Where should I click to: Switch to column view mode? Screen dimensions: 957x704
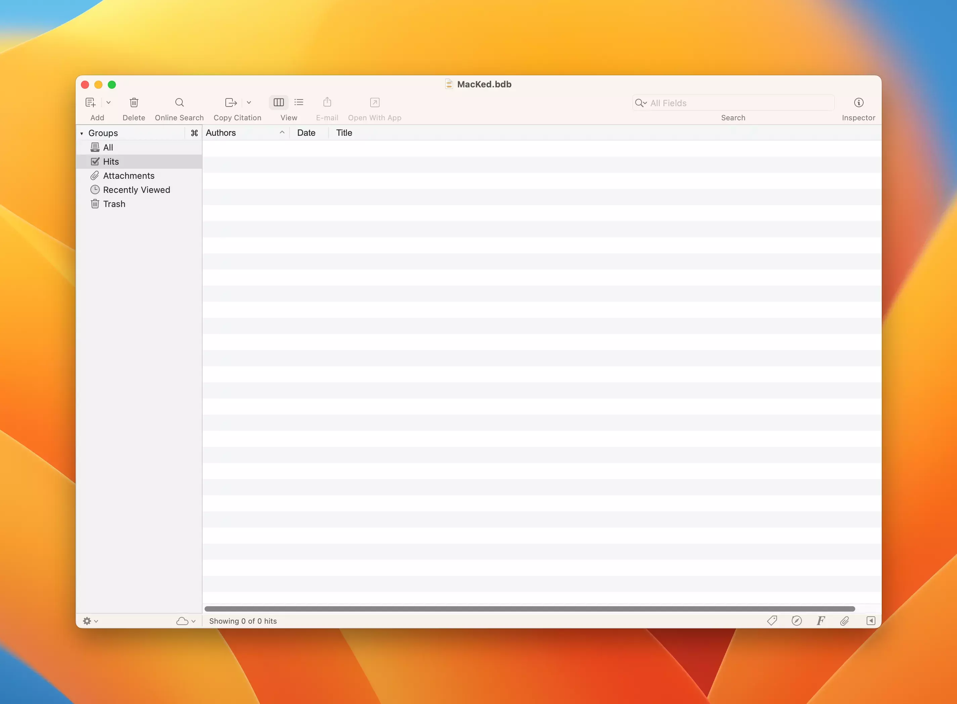tap(278, 102)
